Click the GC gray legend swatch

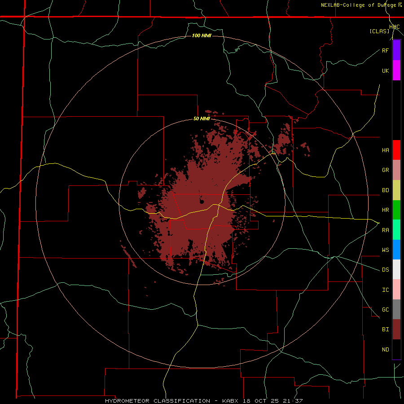tap(396, 309)
